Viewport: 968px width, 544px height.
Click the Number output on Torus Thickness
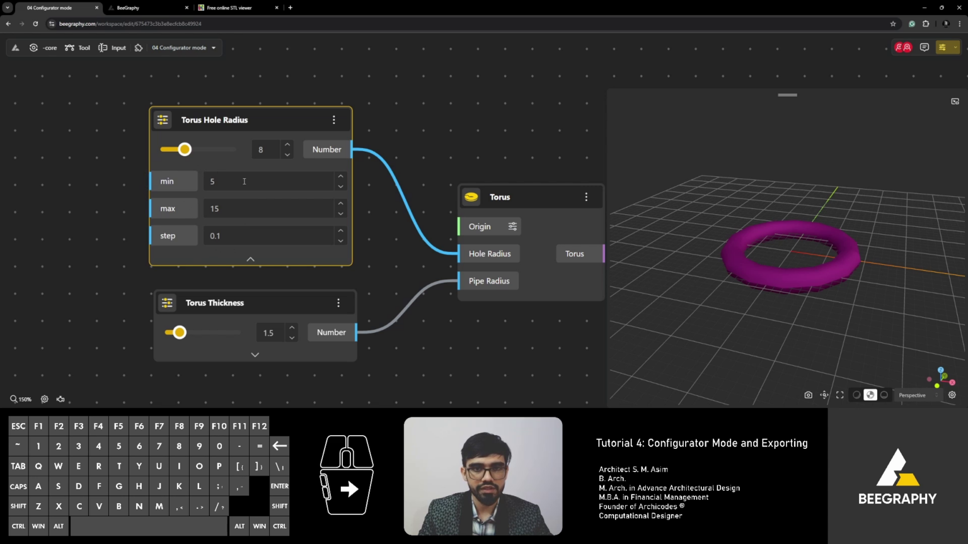(331, 332)
